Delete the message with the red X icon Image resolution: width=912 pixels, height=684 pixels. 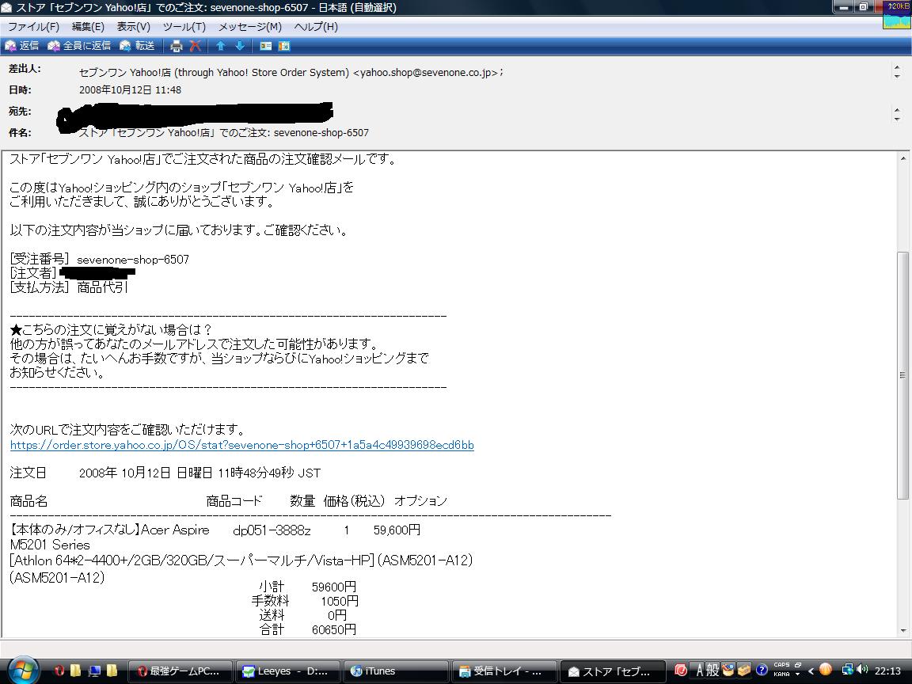click(196, 46)
